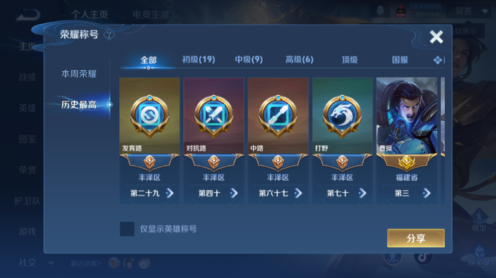496x278 pixels.
Task: Select the 中路 lane badge icon
Action: tap(278, 116)
